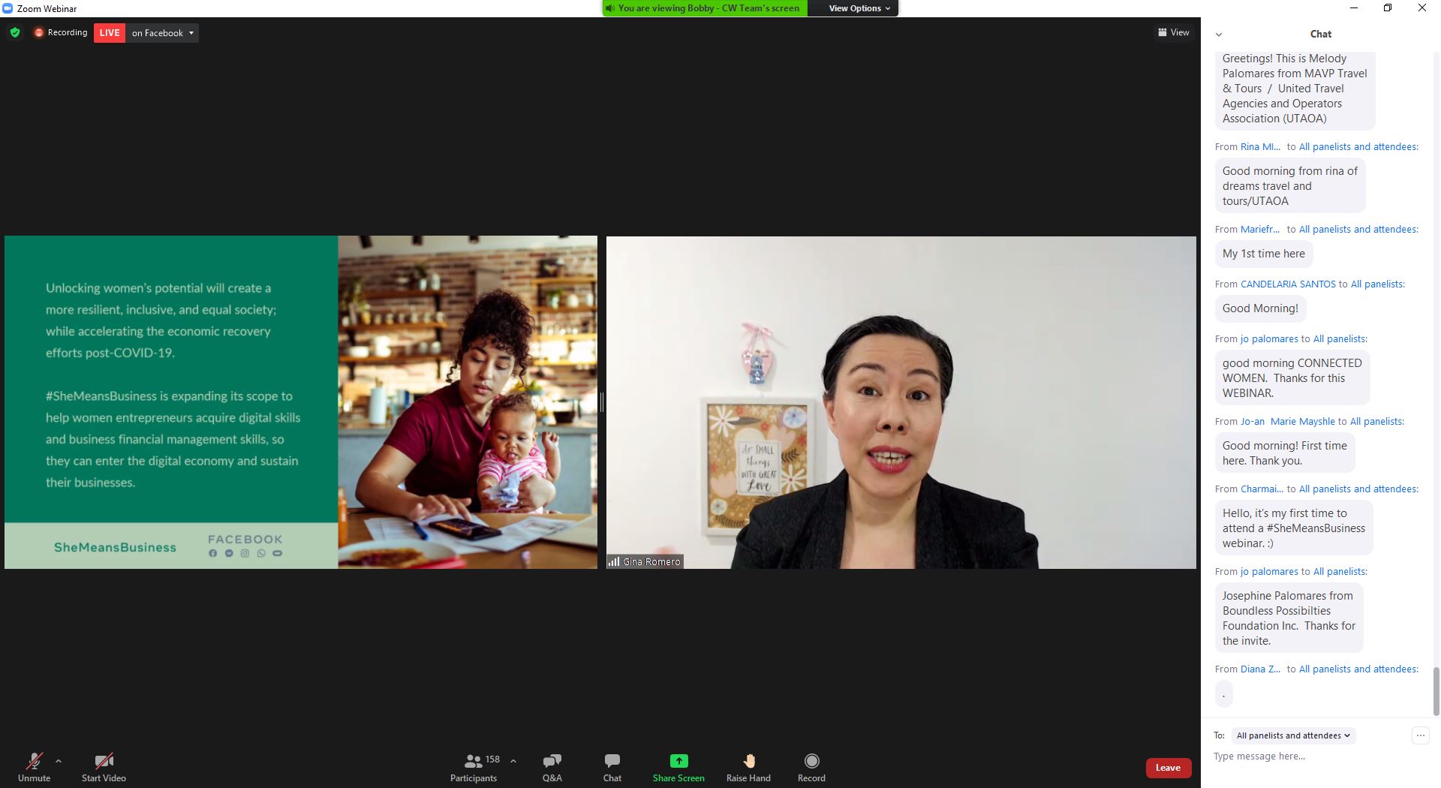Open the chat more options menu
The height and width of the screenshot is (788, 1441).
pos(1420,735)
